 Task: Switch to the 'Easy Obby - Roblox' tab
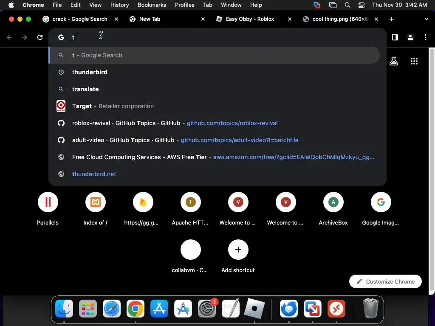[250, 19]
